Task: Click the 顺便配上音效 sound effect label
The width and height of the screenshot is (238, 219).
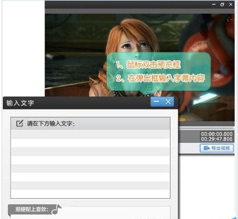Action: pos(32,209)
